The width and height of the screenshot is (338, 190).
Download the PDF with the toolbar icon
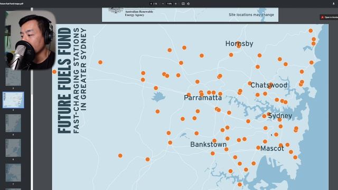coord(333,4)
